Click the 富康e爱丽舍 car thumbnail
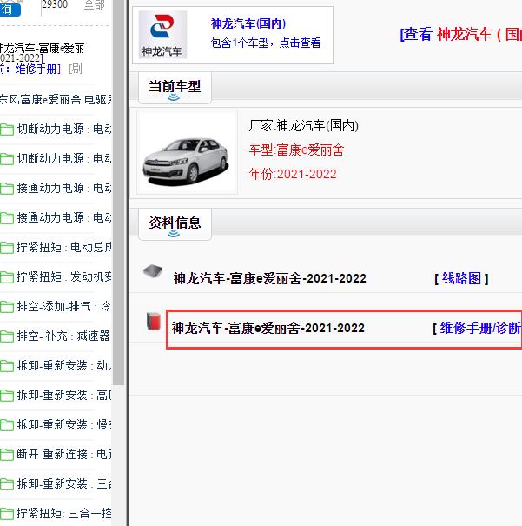 [x=187, y=153]
